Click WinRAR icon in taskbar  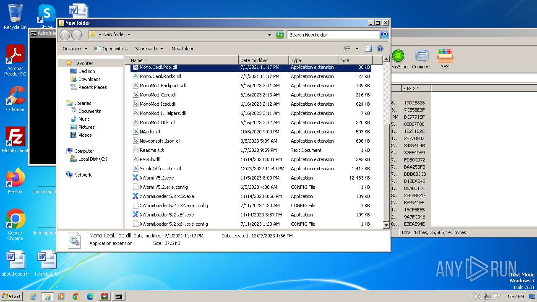tap(104, 297)
